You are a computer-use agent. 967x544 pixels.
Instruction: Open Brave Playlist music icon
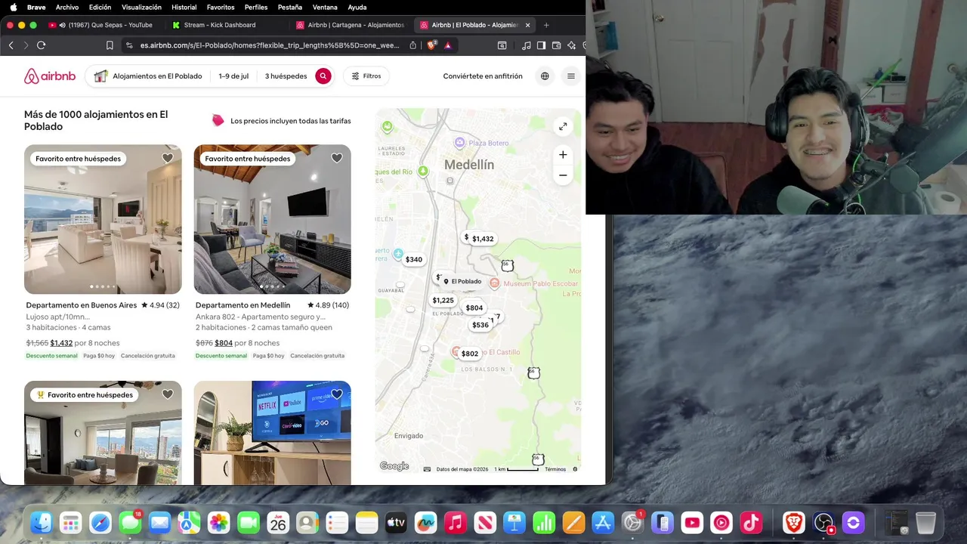527,45
